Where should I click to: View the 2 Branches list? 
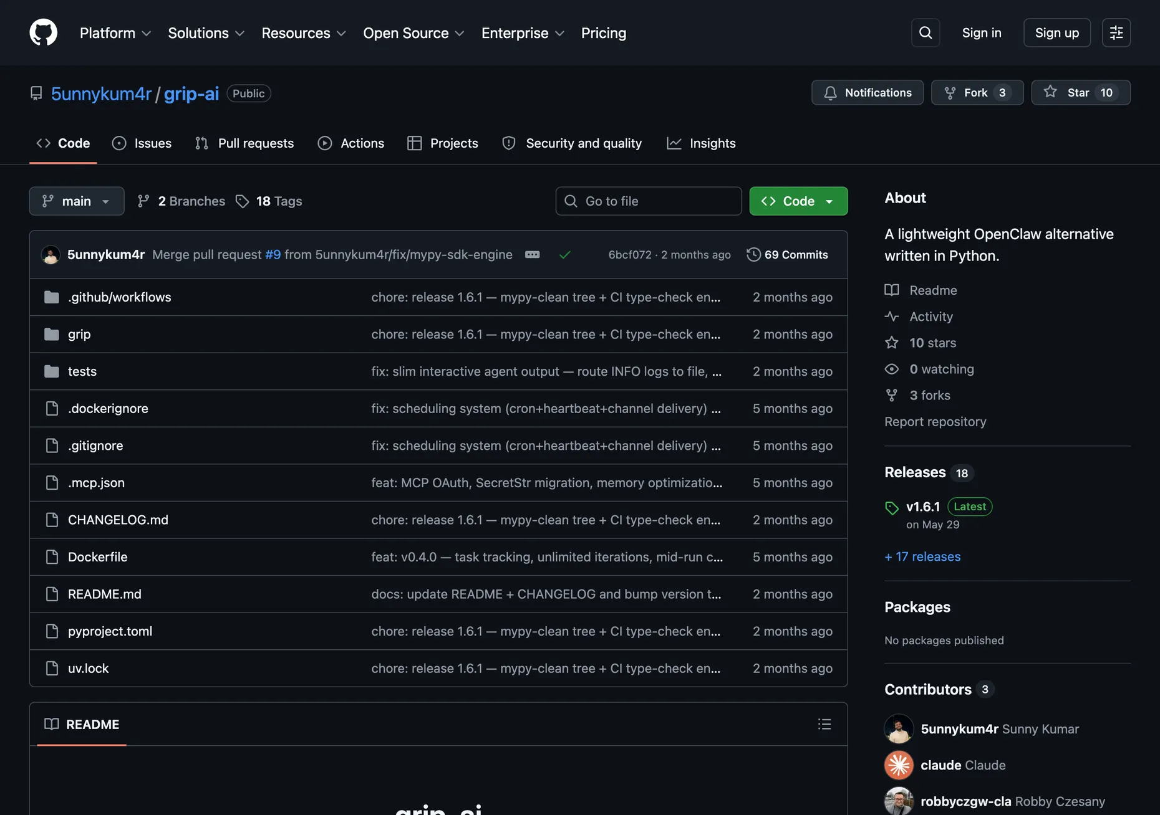tap(181, 201)
